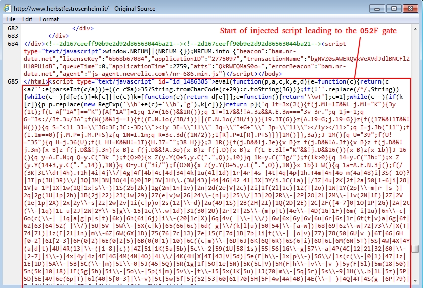Click the first </div> on line 682
The image size is (423, 288).
[83, 28]
